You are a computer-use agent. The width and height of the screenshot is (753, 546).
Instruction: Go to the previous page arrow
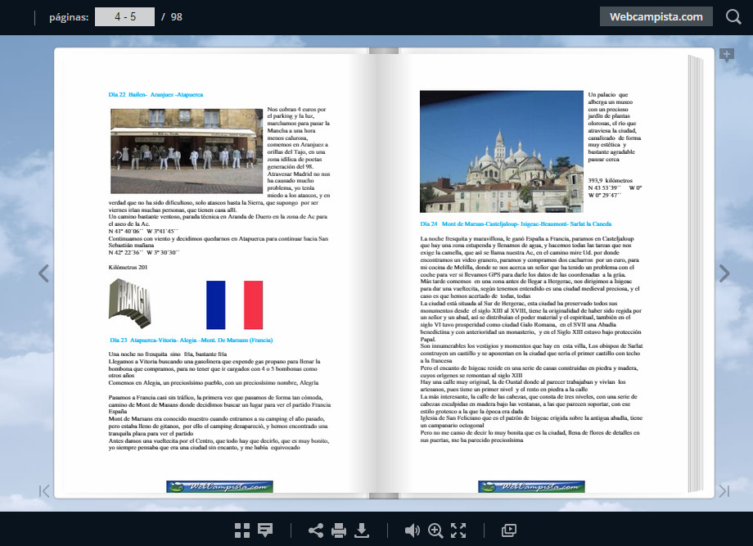(43, 273)
